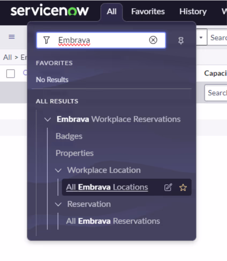The height and width of the screenshot is (261, 227).
Task: Click the Workplace Location label
Action: pos(104,170)
